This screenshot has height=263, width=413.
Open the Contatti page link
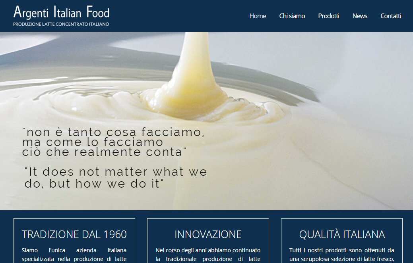391,16
